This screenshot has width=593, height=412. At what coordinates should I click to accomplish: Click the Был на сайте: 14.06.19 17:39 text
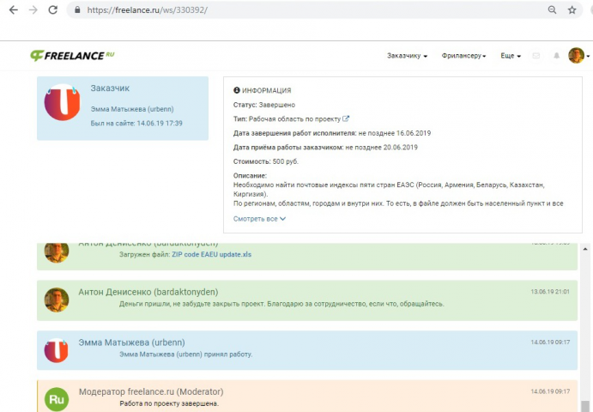pyautogui.click(x=136, y=124)
